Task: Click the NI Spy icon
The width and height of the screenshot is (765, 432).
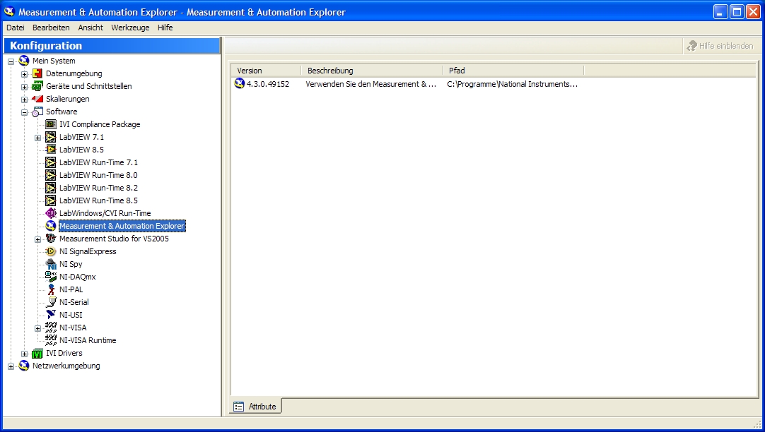Action: pyautogui.click(x=51, y=264)
